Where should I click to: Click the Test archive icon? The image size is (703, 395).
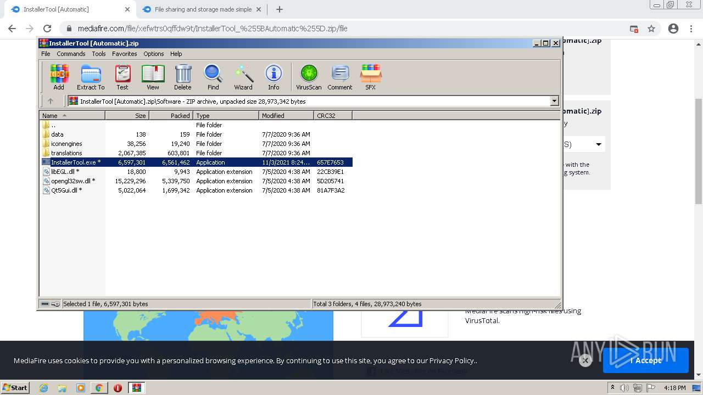[122, 77]
